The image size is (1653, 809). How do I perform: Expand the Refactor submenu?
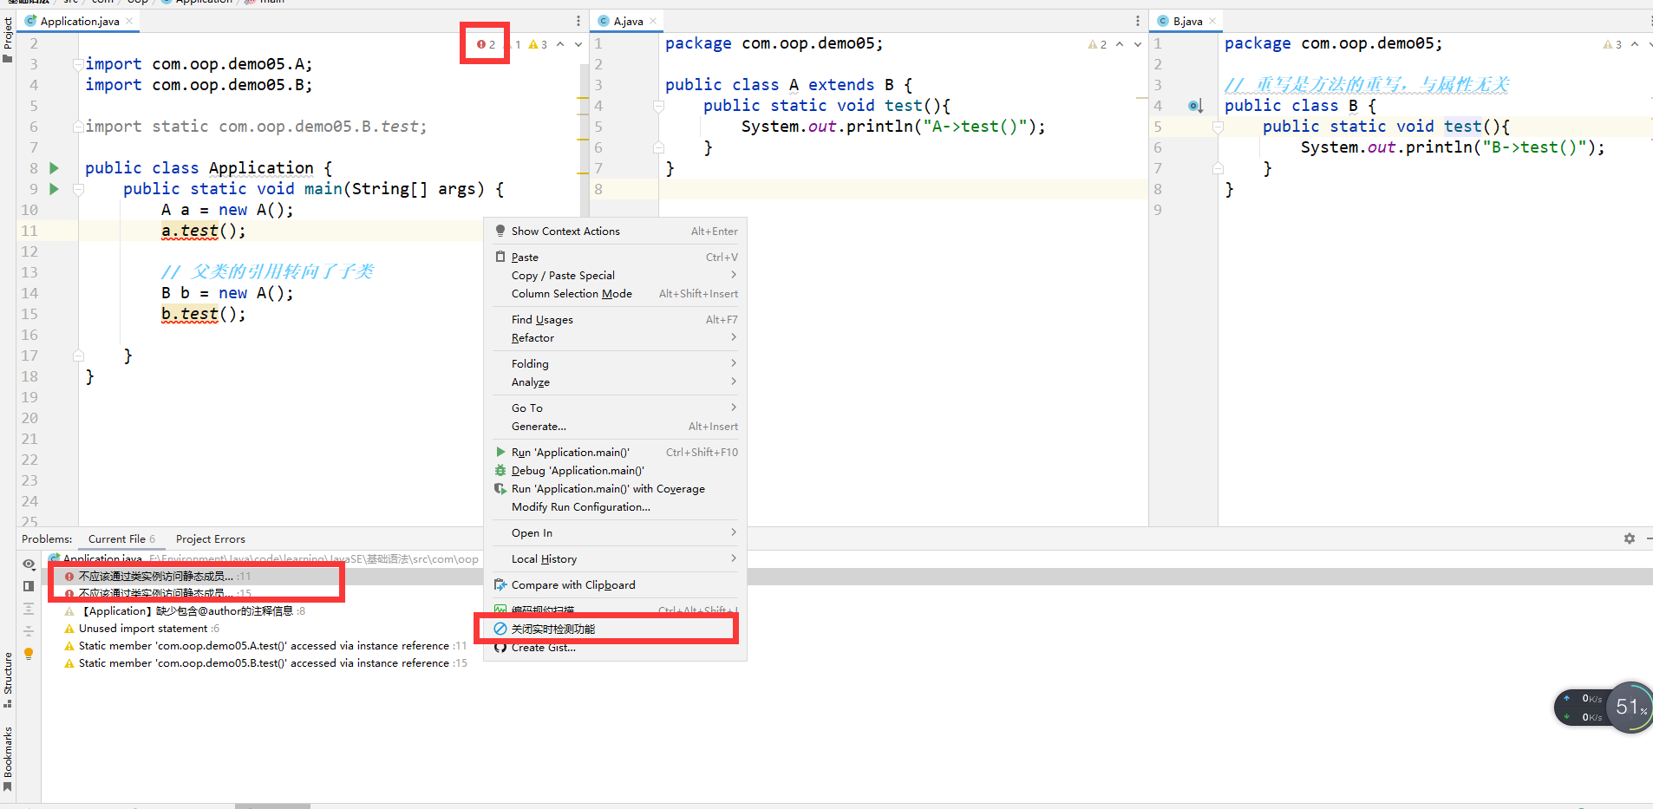coord(615,338)
